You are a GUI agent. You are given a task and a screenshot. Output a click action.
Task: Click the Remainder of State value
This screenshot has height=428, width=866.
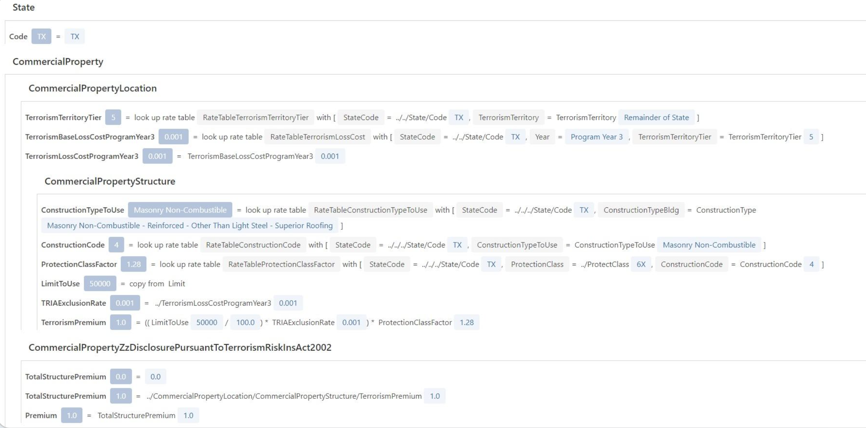(x=656, y=117)
